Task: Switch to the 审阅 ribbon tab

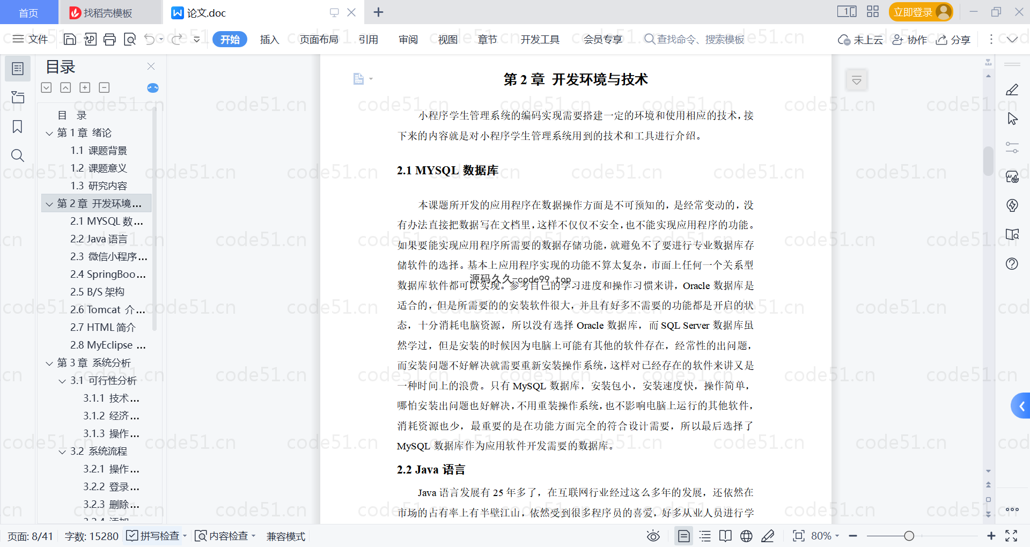Action: click(x=408, y=39)
